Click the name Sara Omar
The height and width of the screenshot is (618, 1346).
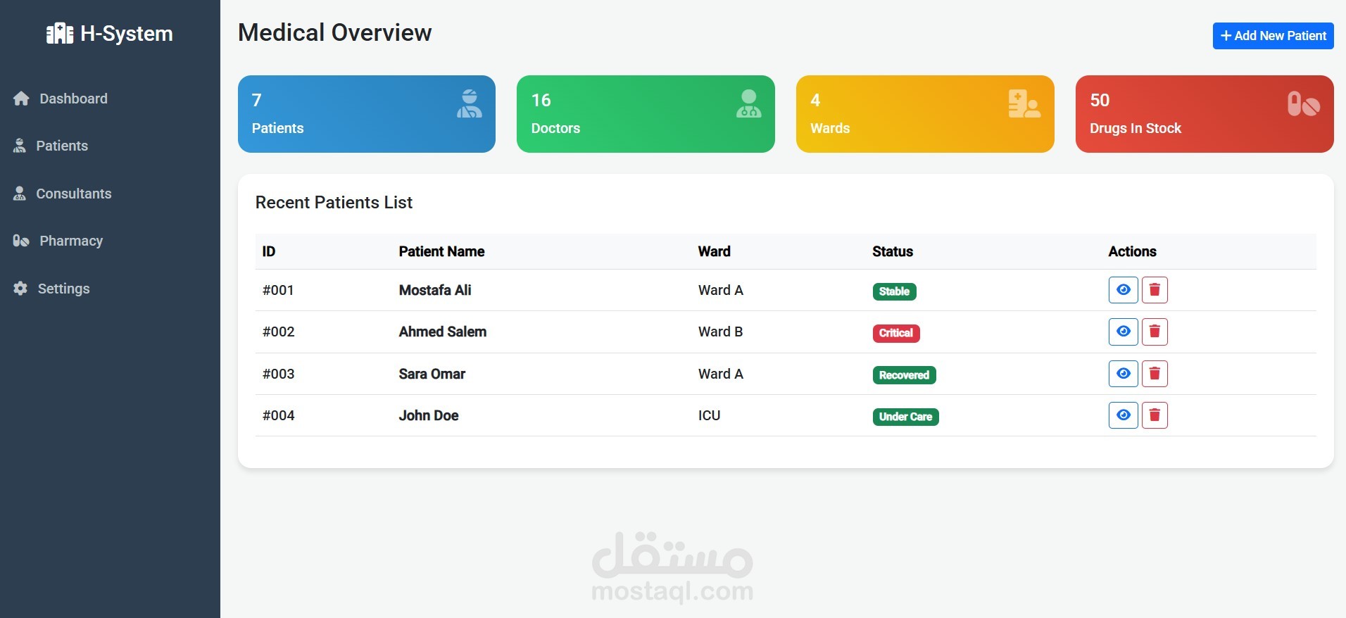432,374
